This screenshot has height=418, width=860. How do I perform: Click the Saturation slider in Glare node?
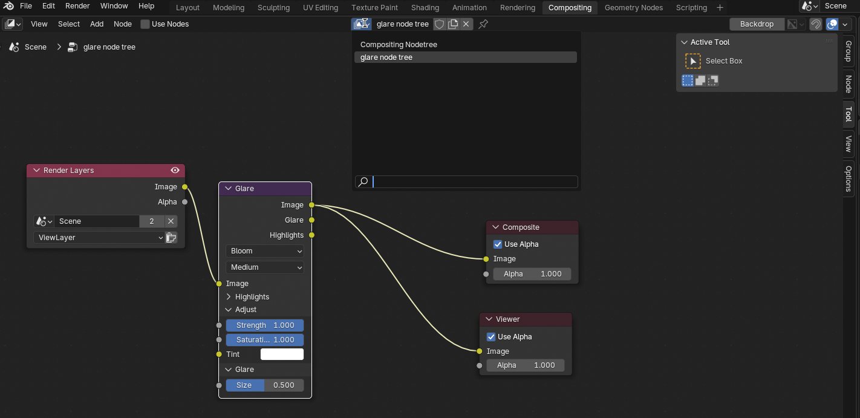[x=265, y=340]
